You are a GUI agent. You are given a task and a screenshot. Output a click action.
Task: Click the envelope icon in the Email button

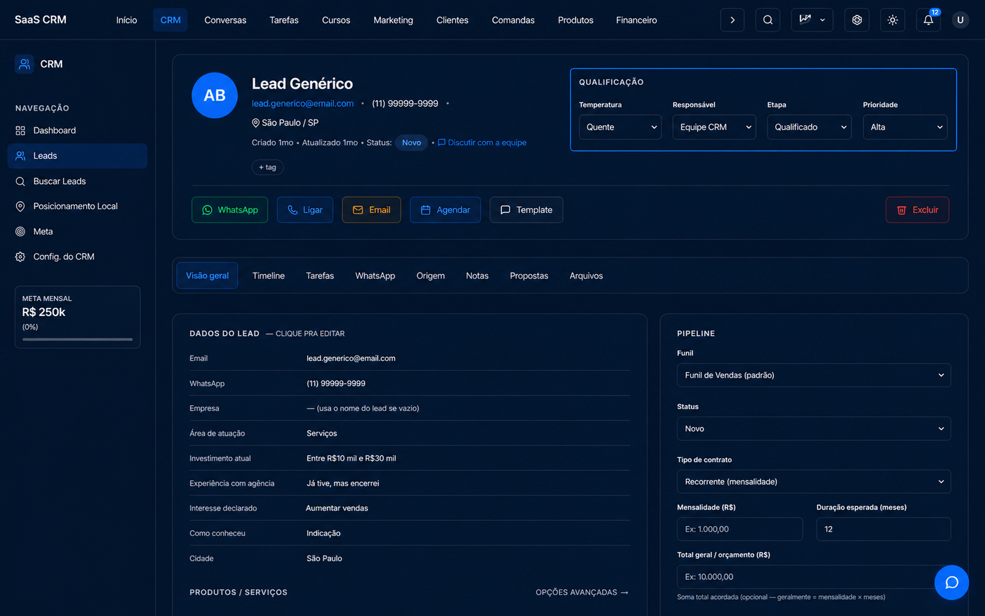tap(358, 210)
